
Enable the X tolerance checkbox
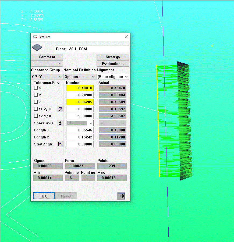point(36,88)
